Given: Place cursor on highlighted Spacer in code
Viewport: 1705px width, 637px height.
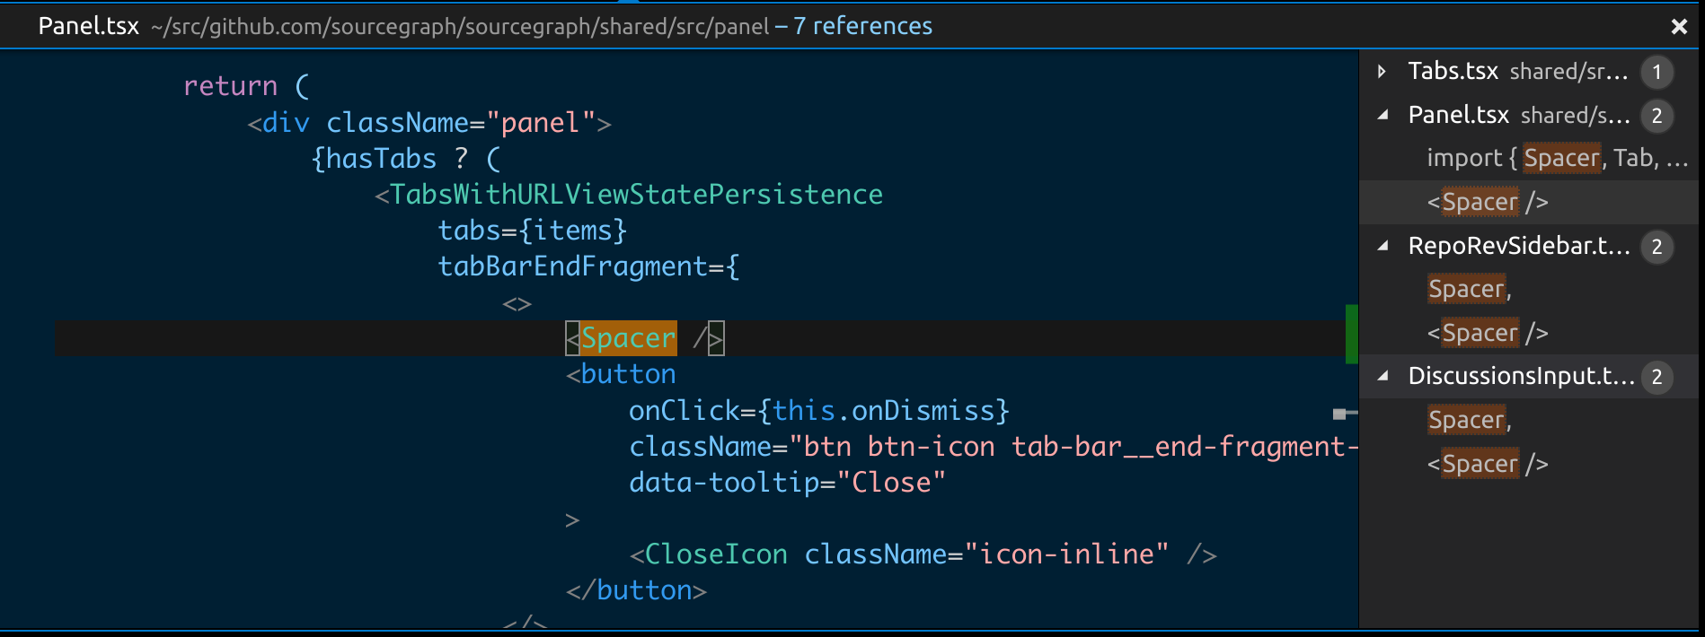Looking at the screenshot, I should coord(628,338).
